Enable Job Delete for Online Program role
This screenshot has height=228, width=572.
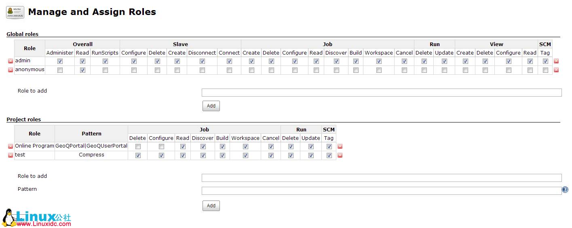(138, 146)
